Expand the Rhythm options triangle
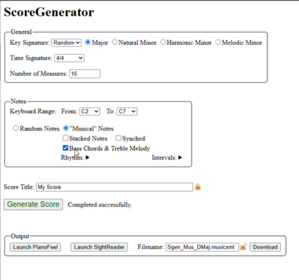The width and height of the screenshot is (299, 280). (x=88, y=158)
